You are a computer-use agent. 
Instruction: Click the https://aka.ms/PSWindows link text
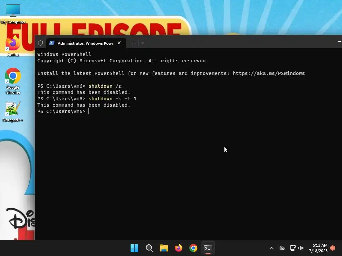269,73
